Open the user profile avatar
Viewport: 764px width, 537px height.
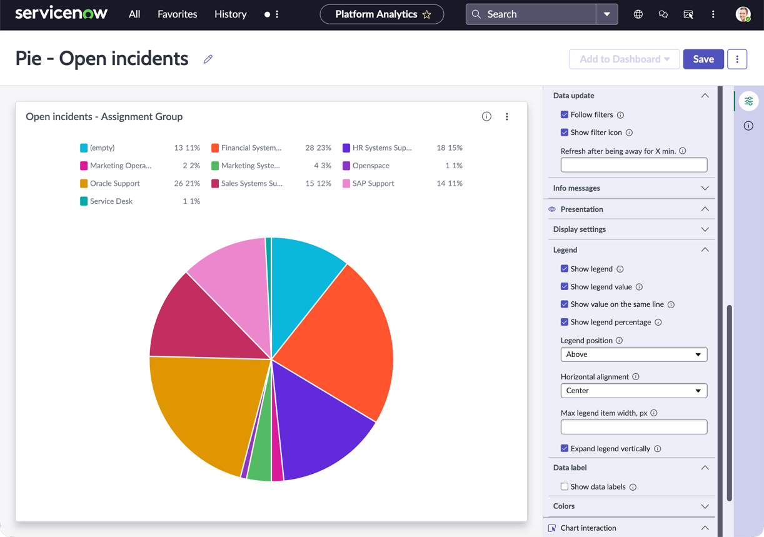pos(743,14)
